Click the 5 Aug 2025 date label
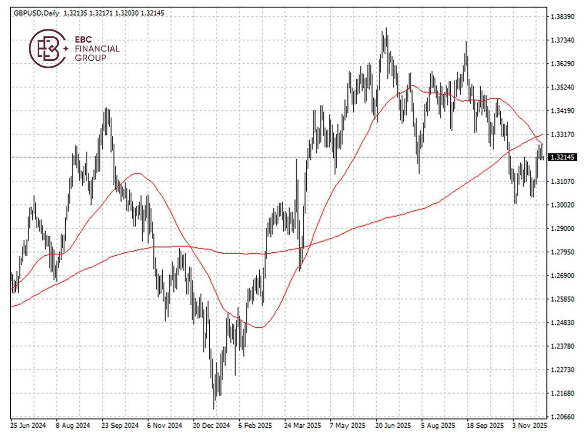Screen dimensions: 588x439 tap(439, 426)
